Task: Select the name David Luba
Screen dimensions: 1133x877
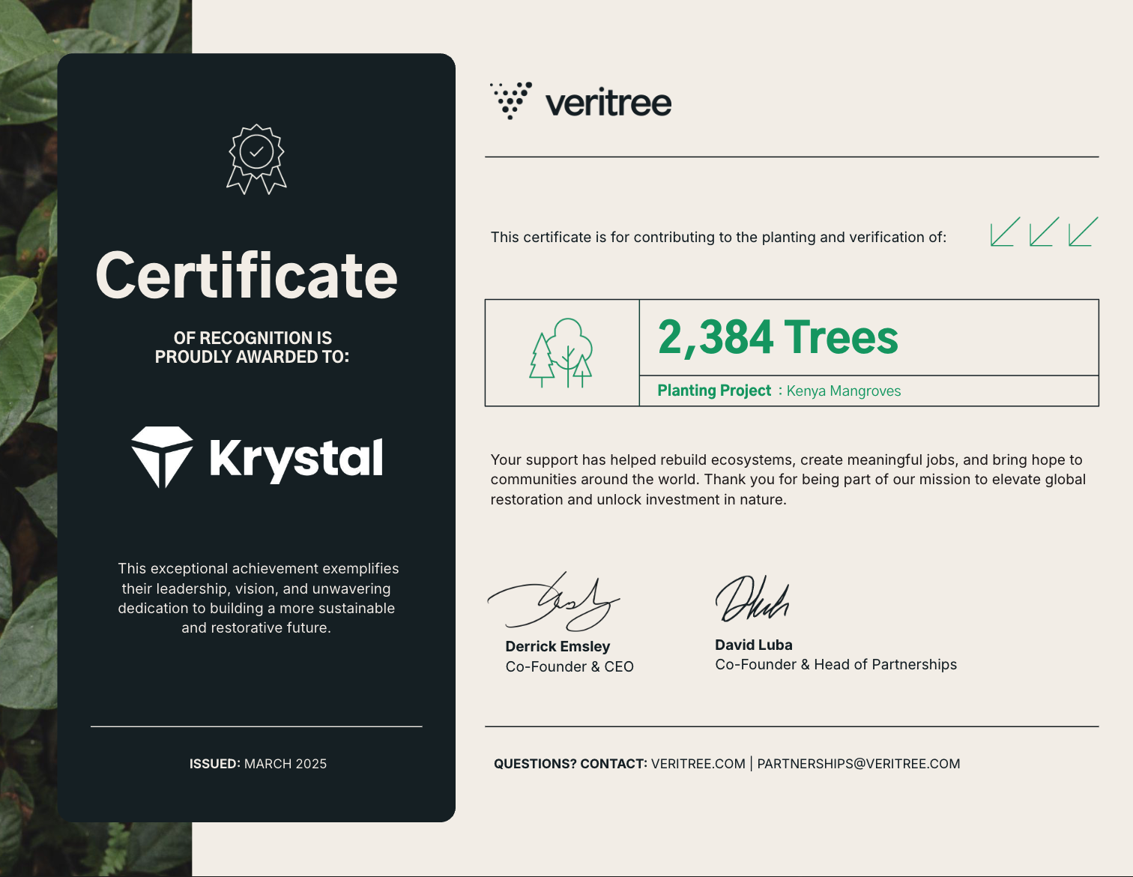Action: click(x=754, y=645)
